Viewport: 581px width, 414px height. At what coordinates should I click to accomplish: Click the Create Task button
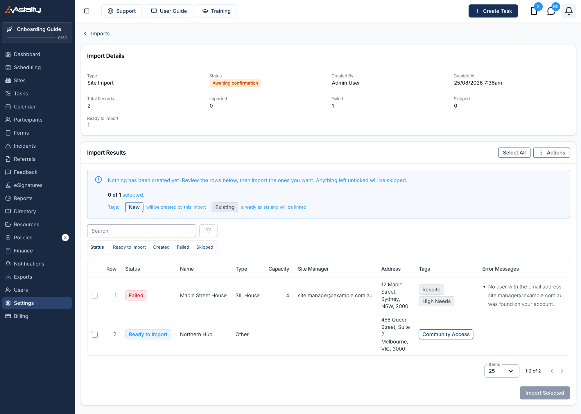click(x=493, y=11)
